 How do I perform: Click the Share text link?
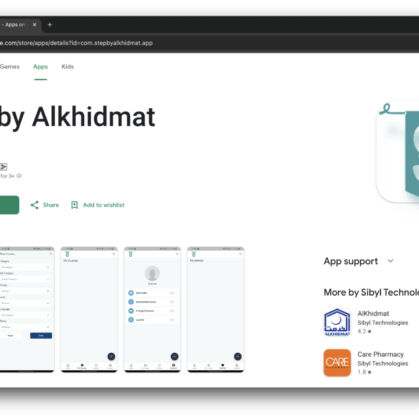(51, 205)
